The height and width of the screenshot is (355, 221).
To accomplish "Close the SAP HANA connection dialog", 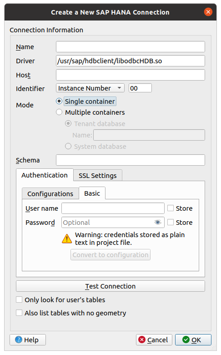I will point(208,12).
